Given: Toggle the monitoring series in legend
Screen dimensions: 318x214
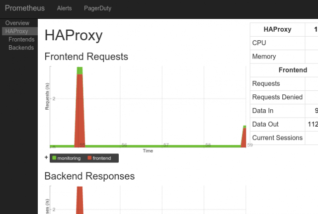Looking at the screenshot, I should [66, 158].
